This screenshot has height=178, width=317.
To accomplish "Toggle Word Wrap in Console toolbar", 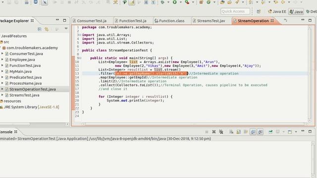I will 246,132.
